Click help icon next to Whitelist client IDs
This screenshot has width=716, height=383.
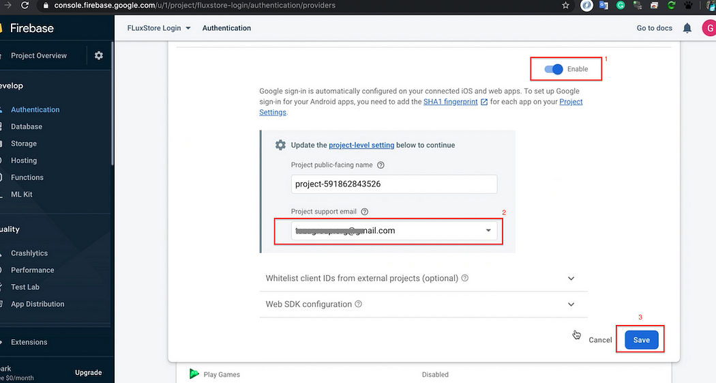click(465, 279)
